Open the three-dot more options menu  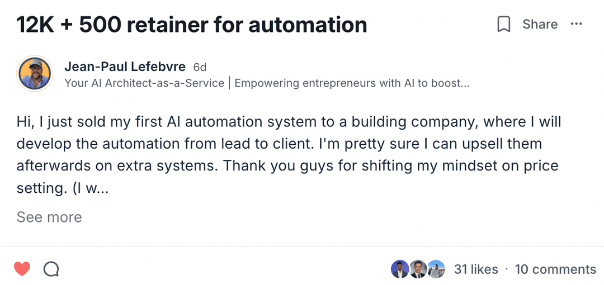(576, 24)
